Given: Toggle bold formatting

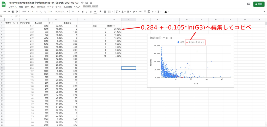Looking at the screenshot, I should [83, 12].
